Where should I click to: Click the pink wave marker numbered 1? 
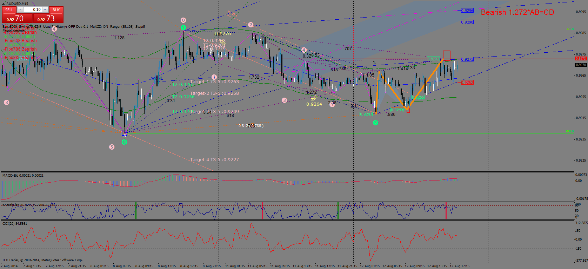214,77
